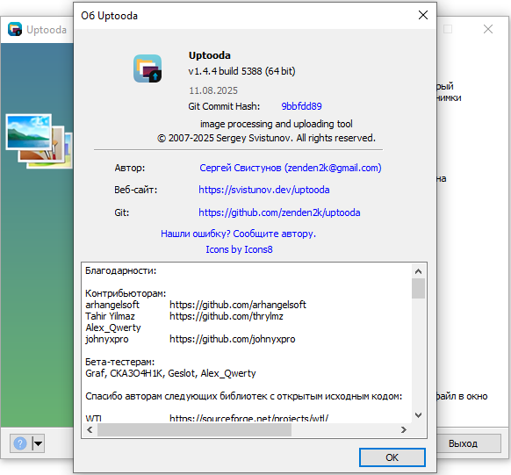Click the 'Контрибьюторам:' heading
Image resolution: width=511 pixels, height=475 pixels.
click(x=126, y=293)
